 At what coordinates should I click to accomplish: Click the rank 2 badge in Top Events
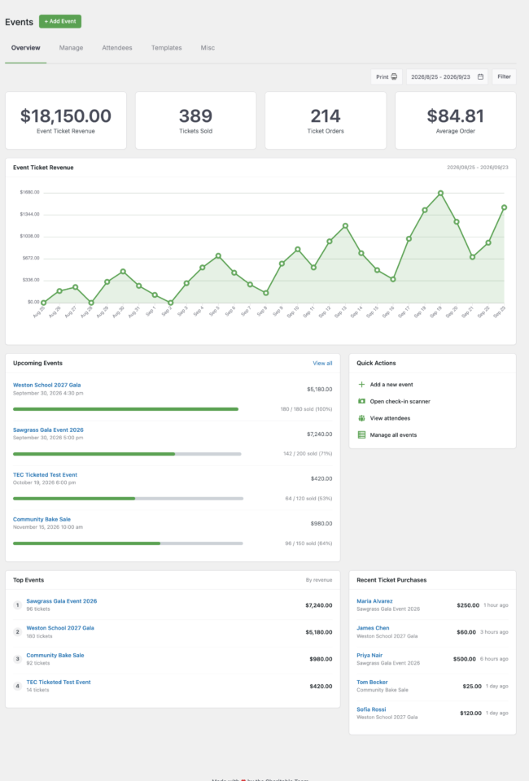[17, 632]
